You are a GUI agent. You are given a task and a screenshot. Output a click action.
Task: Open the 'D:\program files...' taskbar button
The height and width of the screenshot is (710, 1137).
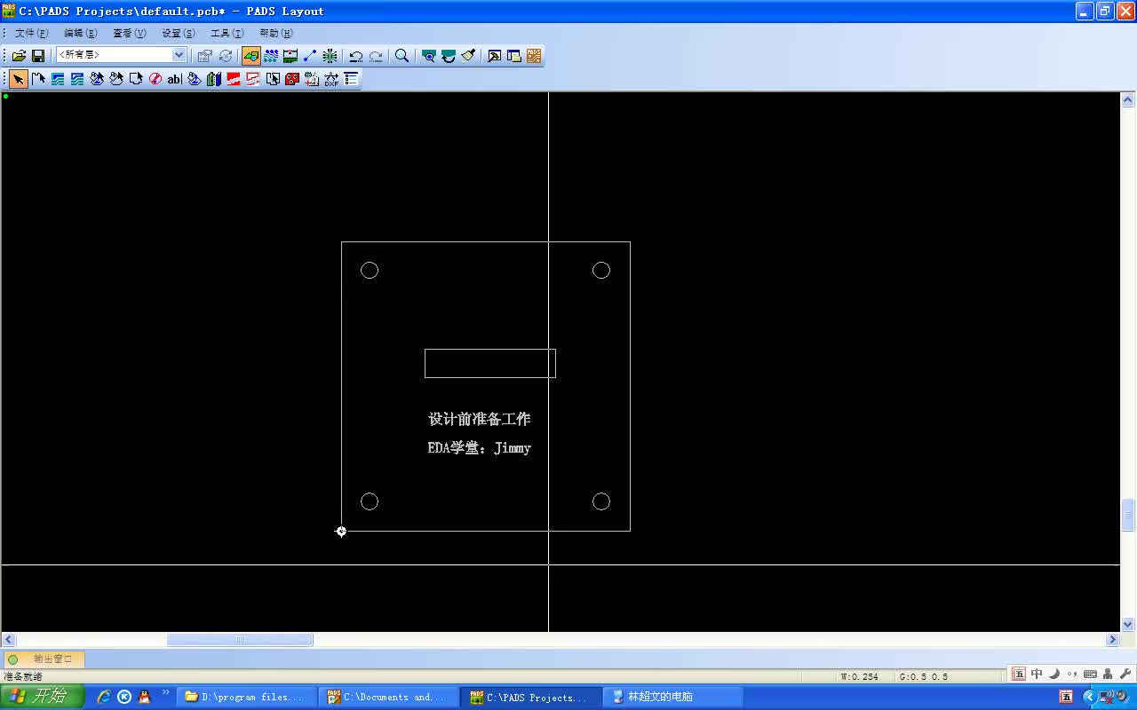point(244,697)
